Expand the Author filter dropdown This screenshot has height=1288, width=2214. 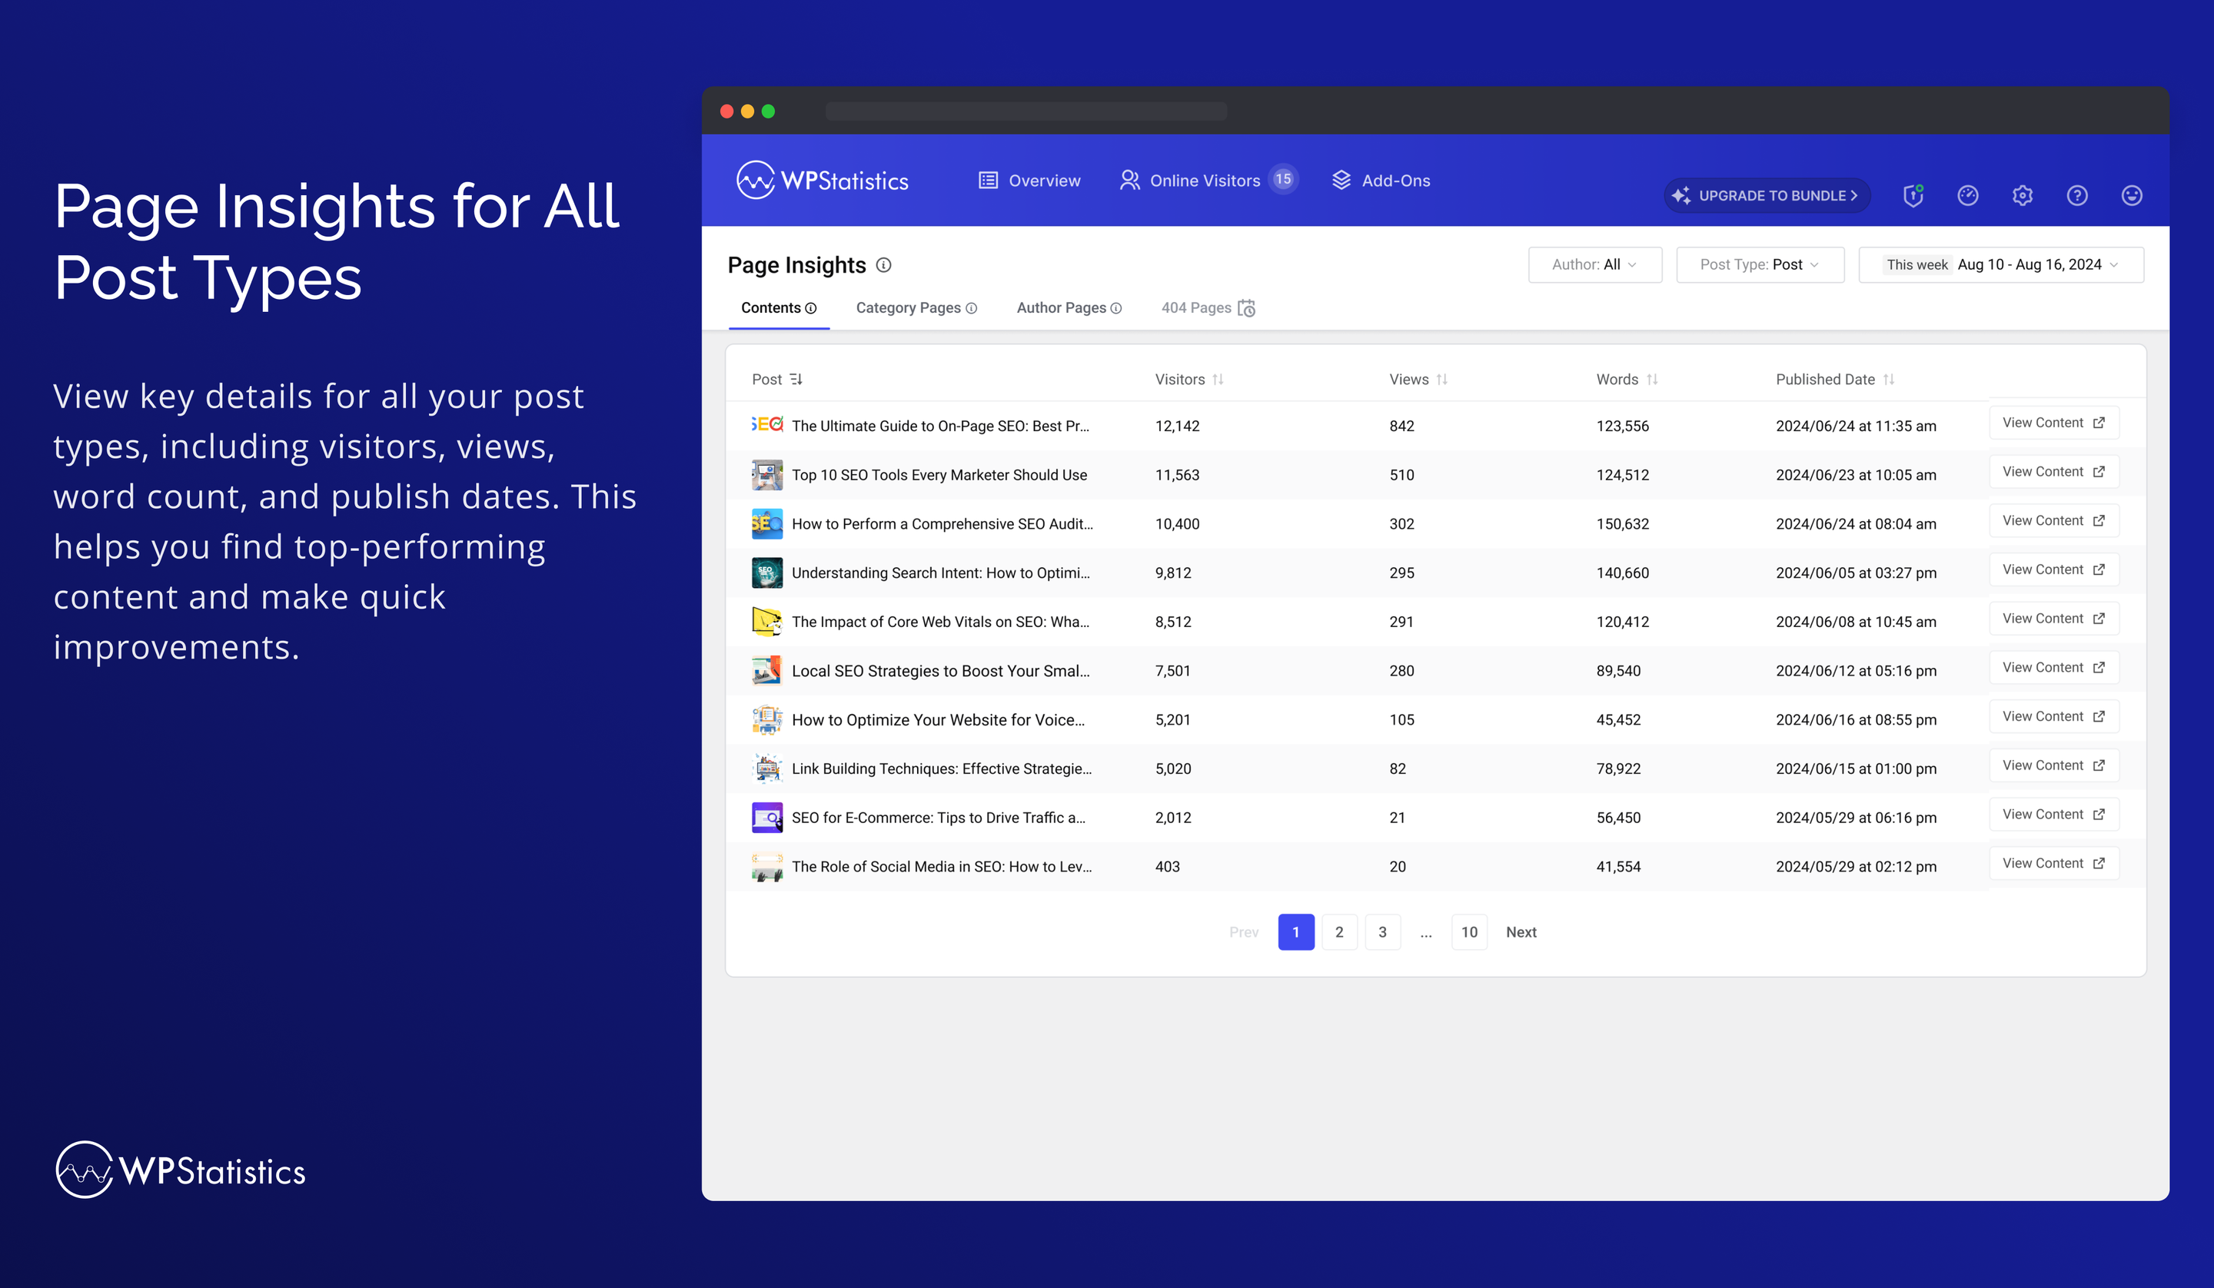[1594, 265]
